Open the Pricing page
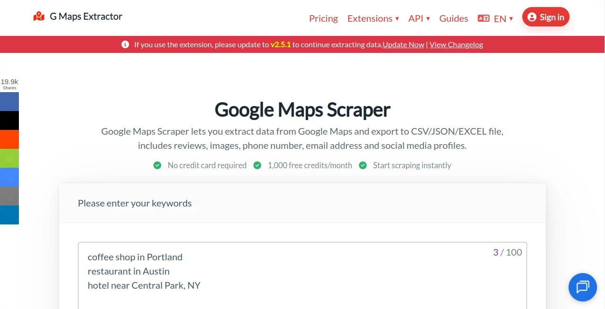 point(323,18)
